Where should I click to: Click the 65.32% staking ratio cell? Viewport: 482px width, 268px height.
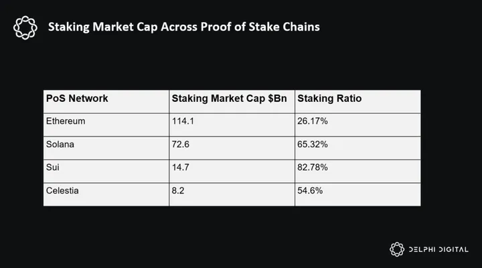pos(313,145)
